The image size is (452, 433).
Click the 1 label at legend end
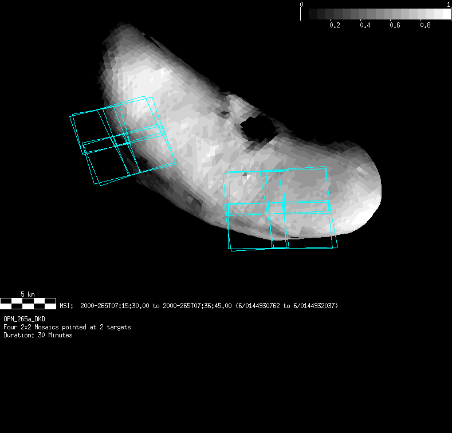click(x=449, y=5)
